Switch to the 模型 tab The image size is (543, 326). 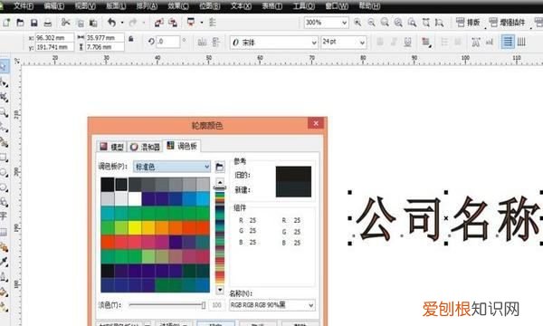click(112, 147)
